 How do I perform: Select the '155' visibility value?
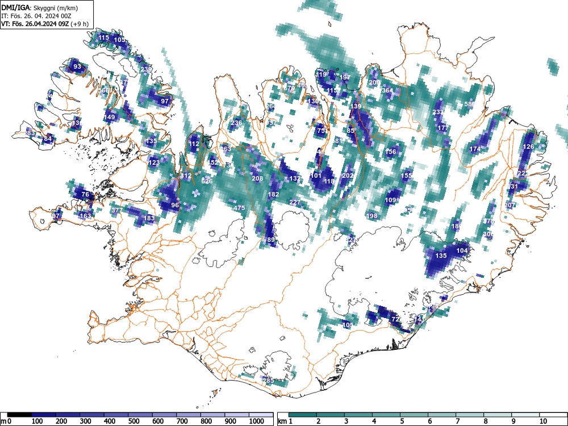pyautogui.click(x=407, y=176)
